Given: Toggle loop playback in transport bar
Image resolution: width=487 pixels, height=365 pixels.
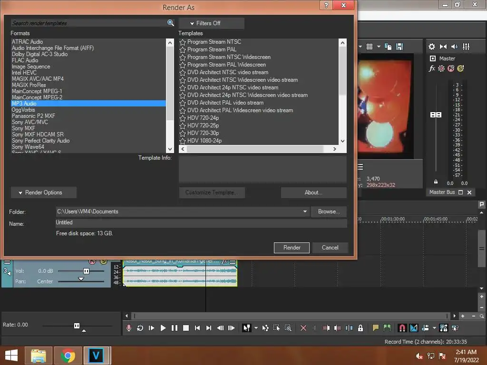Looking at the screenshot, I should tap(140, 328).
